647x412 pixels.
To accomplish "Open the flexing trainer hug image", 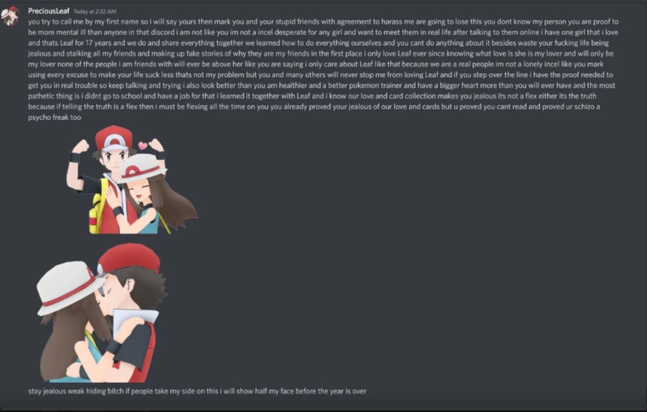I will coord(132,180).
